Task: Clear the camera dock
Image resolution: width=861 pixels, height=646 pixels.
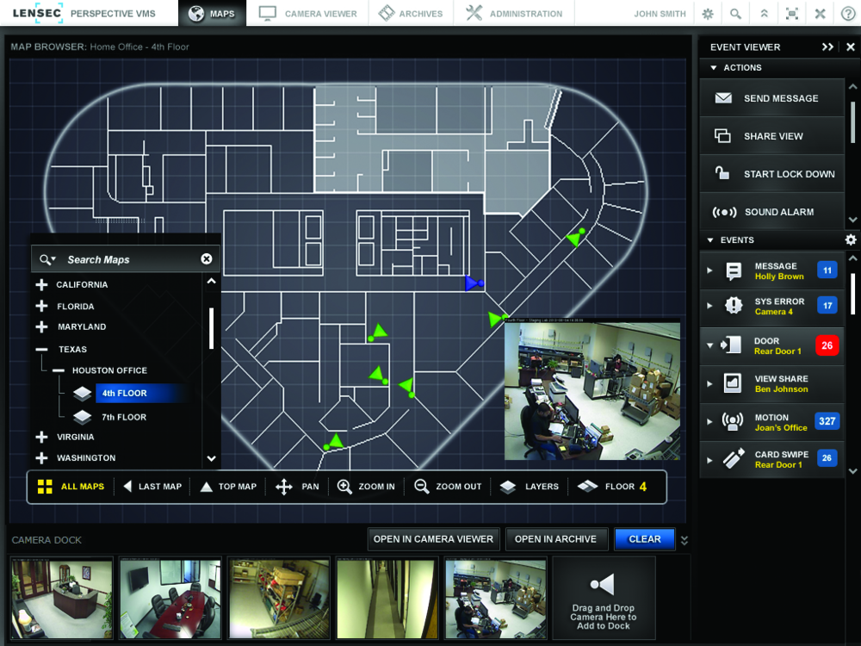Action: 644,538
